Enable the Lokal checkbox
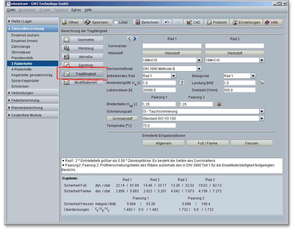 pyautogui.click(x=116, y=22)
